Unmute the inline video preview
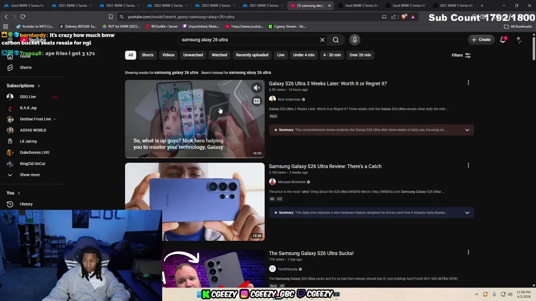Image resolution: width=536 pixels, height=301 pixels. click(257, 88)
